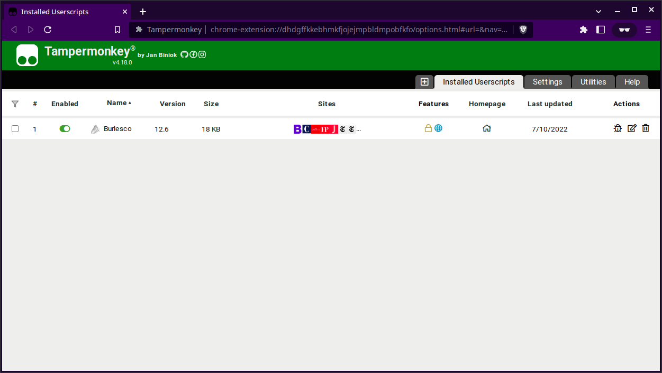Select the Burlesco row checkbox
Image resolution: width=662 pixels, height=373 pixels.
[x=15, y=128]
